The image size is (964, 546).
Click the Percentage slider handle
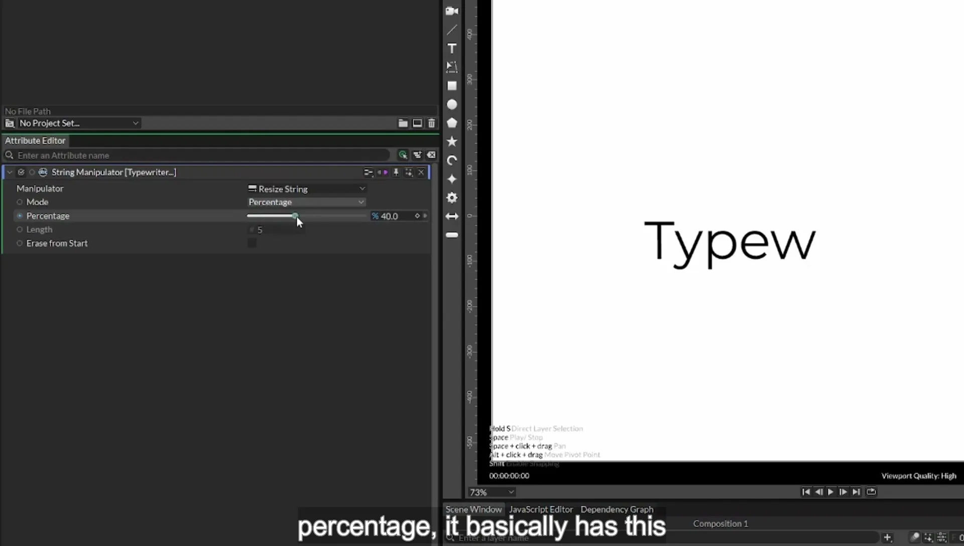coord(295,216)
